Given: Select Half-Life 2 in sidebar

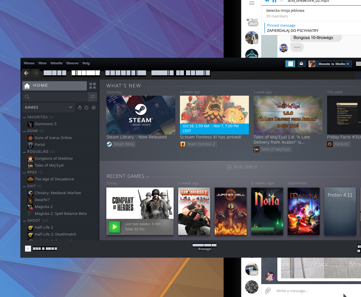Looking at the screenshot, I should click(44, 227).
